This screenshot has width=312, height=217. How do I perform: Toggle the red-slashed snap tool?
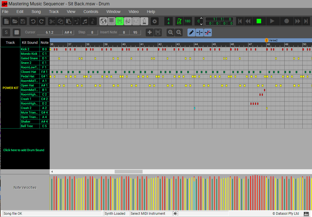pos(208,32)
